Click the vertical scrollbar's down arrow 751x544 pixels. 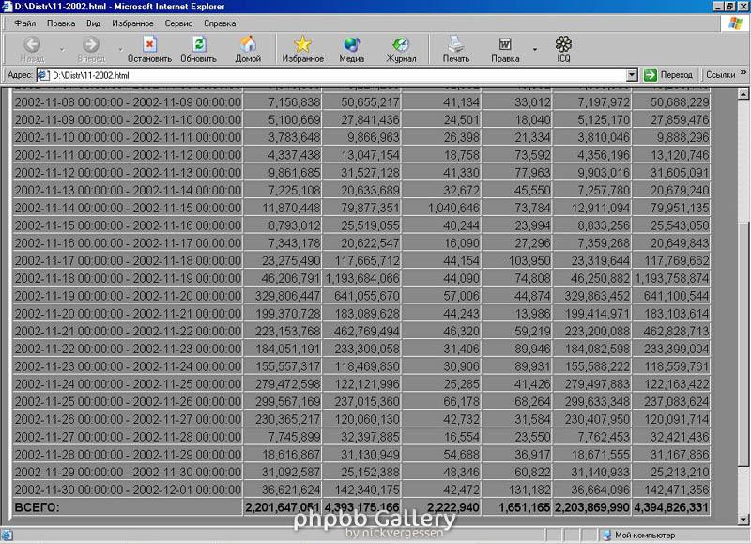tap(743, 521)
